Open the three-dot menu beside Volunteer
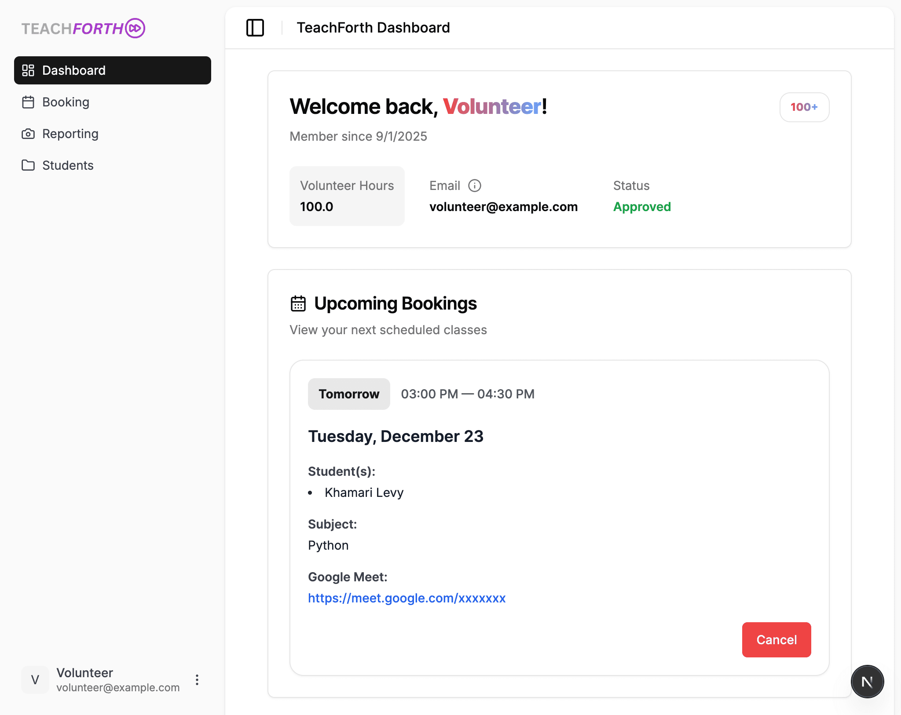901x715 pixels. coord(197,680)
